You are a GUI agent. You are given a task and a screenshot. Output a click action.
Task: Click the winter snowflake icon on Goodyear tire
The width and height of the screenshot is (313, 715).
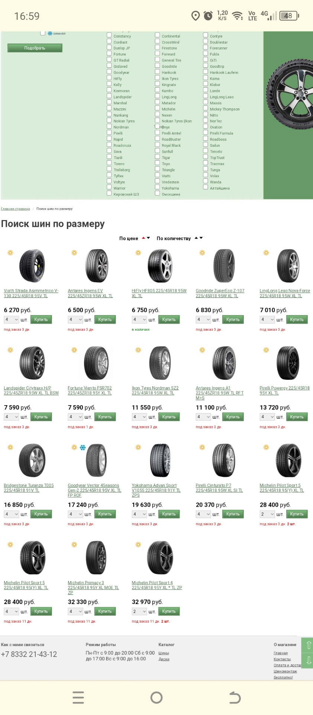(83, 447)
